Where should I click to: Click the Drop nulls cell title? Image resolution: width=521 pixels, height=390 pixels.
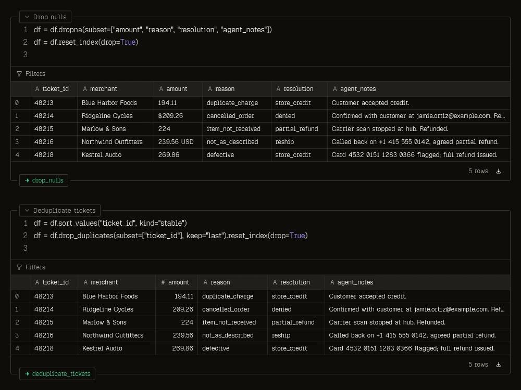pyautogui.click(x=50, y=17)
